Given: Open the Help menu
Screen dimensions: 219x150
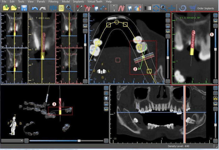Looking at the screenshot, I should 109,2.
